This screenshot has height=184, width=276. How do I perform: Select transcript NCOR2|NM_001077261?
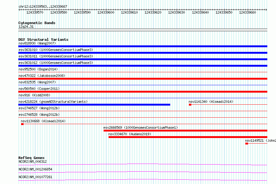point(35,177)
